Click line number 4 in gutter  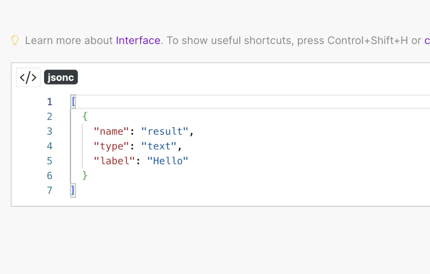[49, 146]
